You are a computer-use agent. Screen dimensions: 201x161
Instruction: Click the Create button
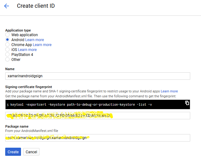[13, 152]
